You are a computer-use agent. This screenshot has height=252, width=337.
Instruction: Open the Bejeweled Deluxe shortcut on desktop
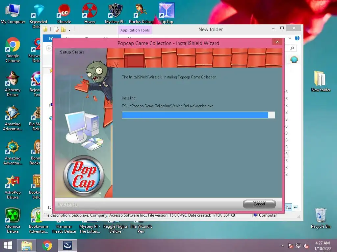tap(38, 15)
